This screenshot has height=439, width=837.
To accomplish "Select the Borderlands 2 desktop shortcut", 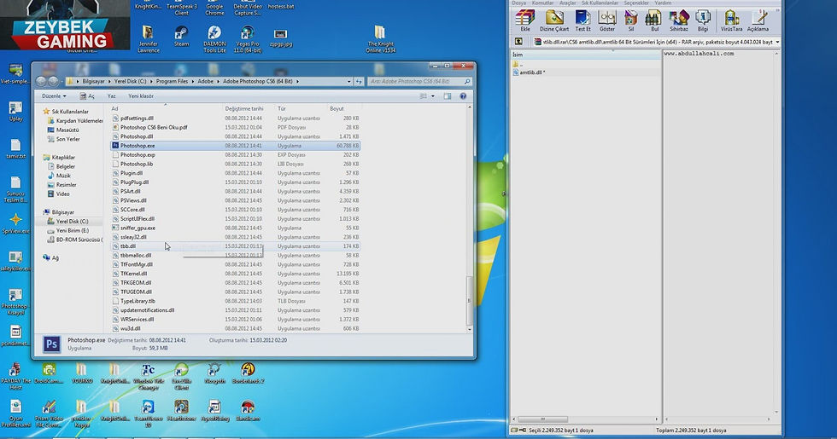I will (248, 373).
